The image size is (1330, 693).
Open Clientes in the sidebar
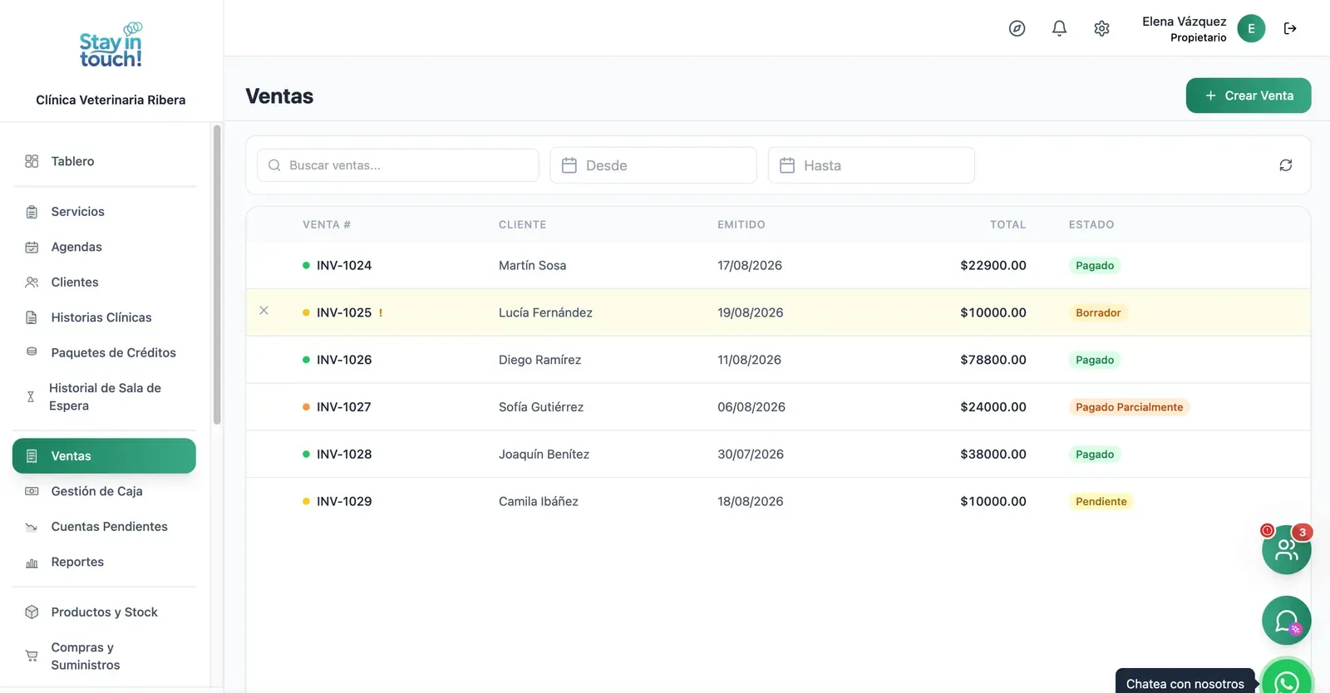coord(104,283)
